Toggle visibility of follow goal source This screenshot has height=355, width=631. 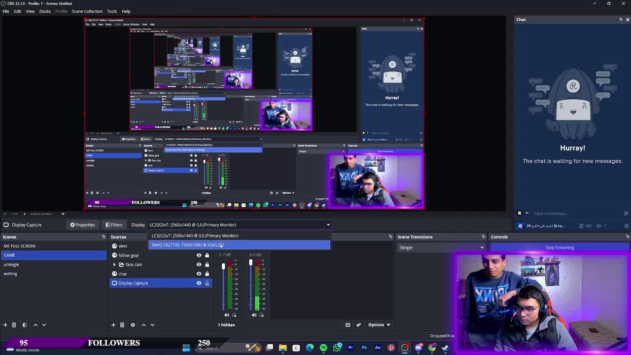(199, 255)
